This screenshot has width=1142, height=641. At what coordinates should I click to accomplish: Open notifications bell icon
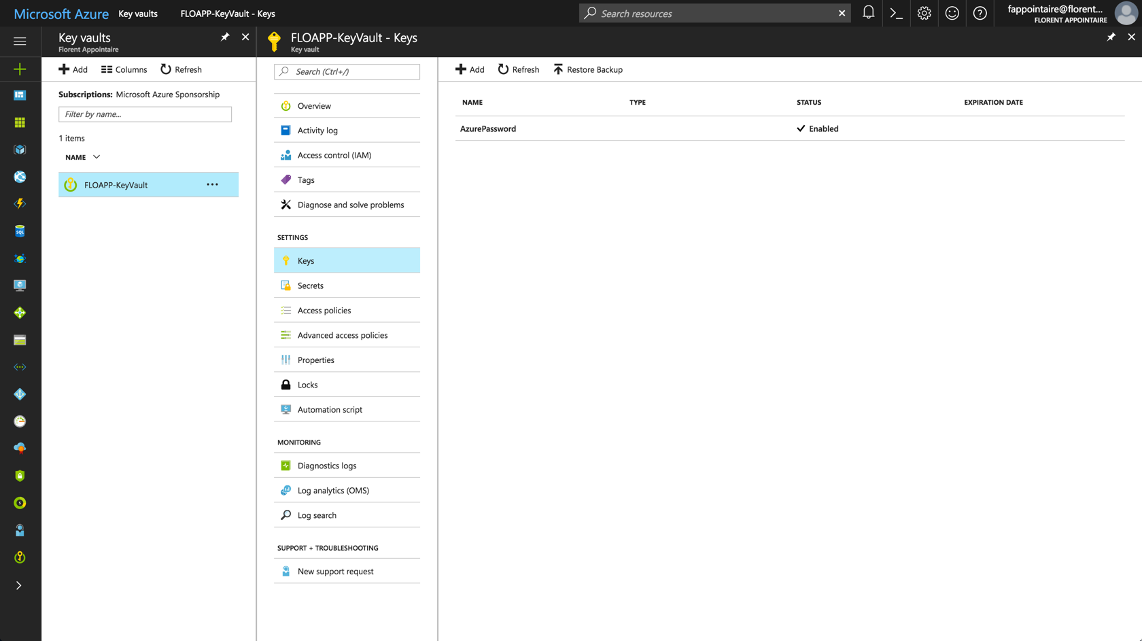tap(868, 13)
